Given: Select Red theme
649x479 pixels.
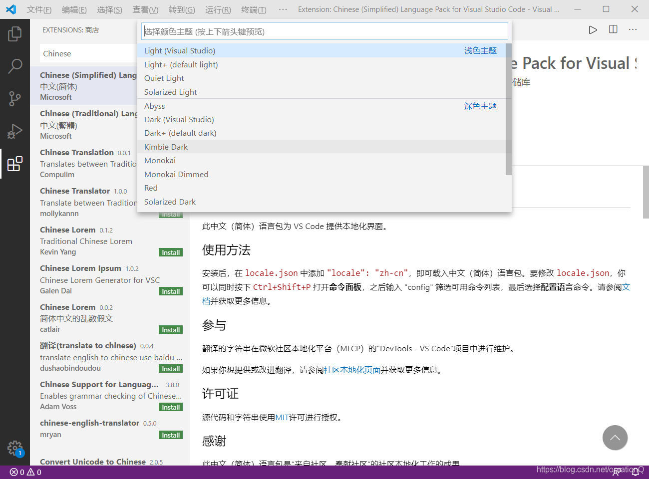Looking at the screenshot, I should (322, 188).
